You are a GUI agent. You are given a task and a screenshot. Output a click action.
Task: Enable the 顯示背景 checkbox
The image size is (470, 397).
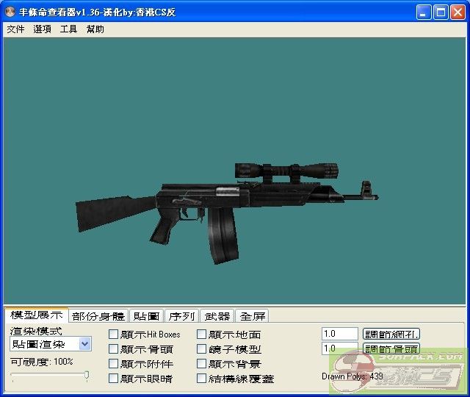point(201,364)
